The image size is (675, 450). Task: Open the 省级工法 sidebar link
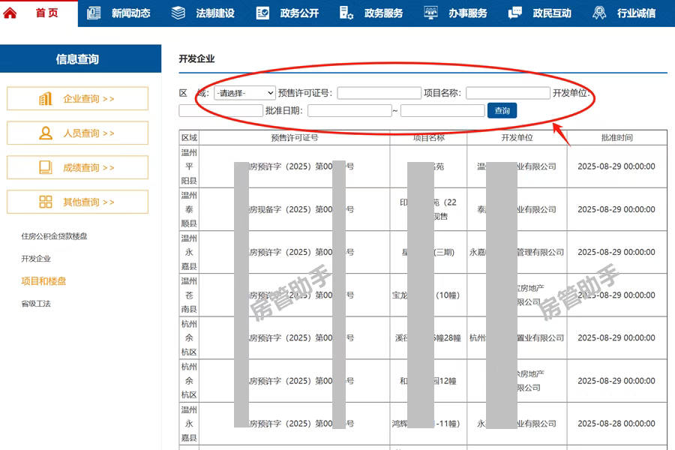(36, 304)
